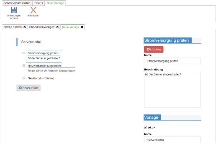Close the Offene Tickets tab
Viewport: 217px width, 143px height.
click(24, 27)
